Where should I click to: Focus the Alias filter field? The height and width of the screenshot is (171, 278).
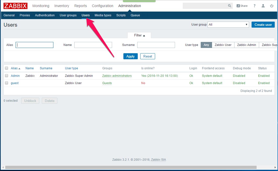pyautogui.click(x=34, y=45)
